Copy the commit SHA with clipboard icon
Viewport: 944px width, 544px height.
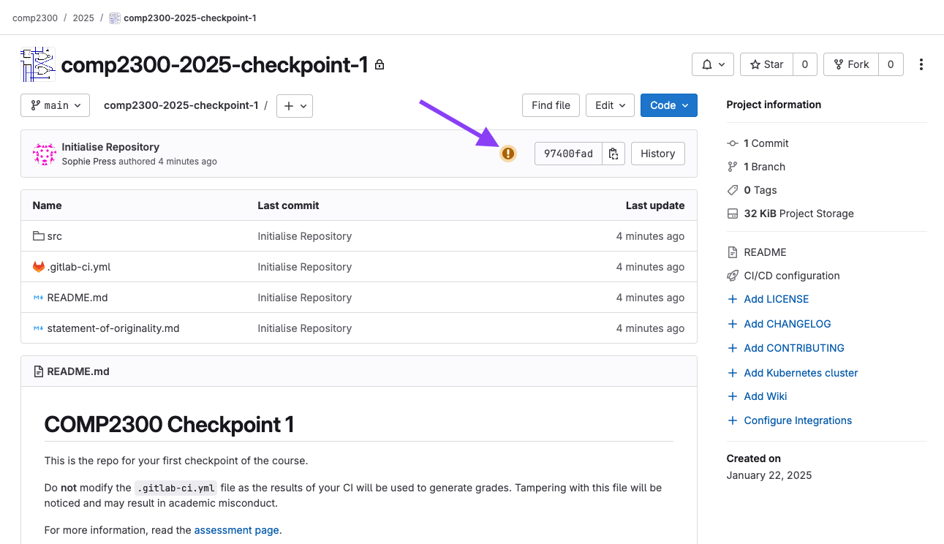[x=613, y=154]
